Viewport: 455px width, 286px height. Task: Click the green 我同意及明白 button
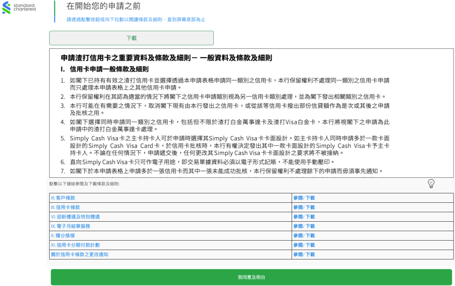click(x=251, y=277)
